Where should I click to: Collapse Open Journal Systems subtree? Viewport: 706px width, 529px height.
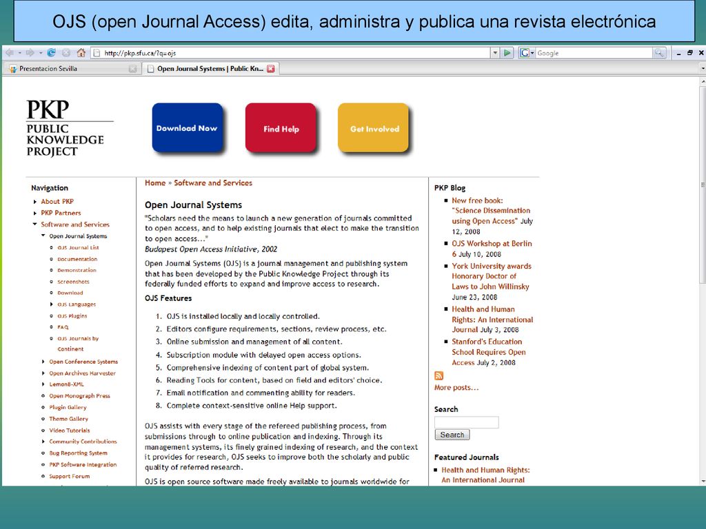(x=43, y=236)
